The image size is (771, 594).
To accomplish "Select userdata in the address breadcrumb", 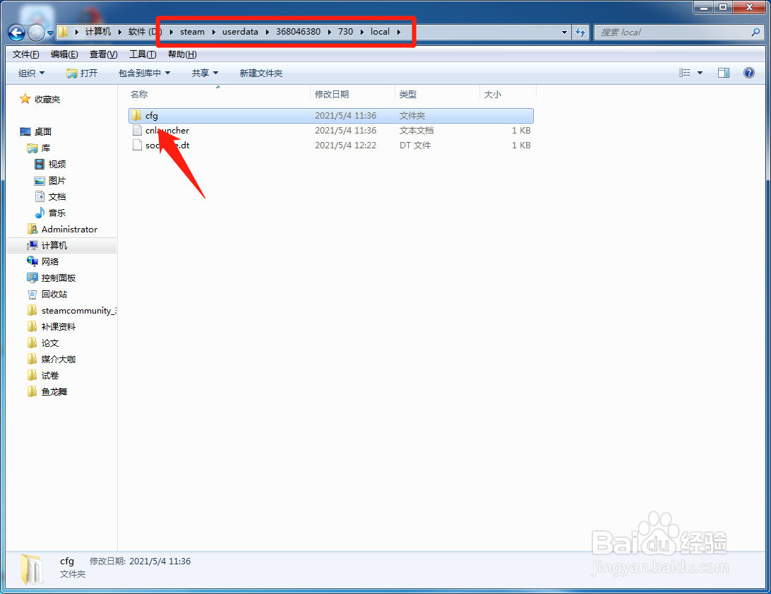I will (240, 32).
